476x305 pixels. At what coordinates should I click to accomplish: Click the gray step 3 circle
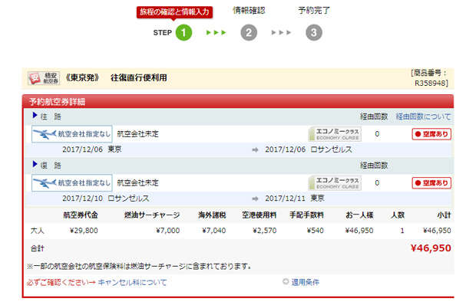313,33
